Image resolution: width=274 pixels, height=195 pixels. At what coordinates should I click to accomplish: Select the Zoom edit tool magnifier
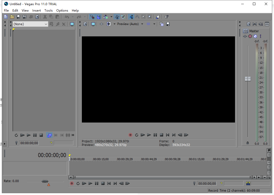point(150,17)
